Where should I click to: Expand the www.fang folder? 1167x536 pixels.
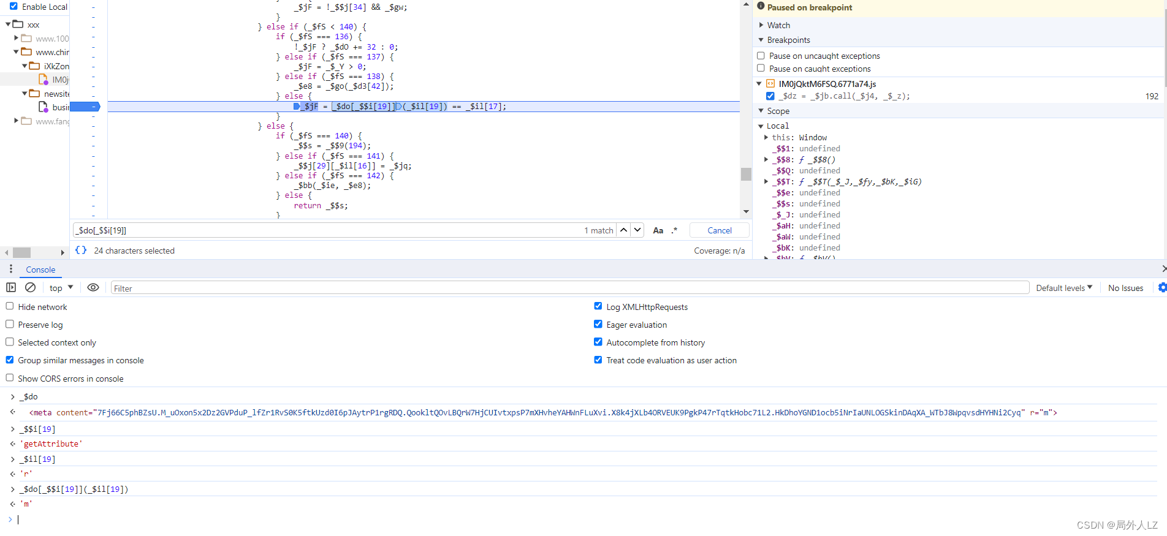(17, 121)
